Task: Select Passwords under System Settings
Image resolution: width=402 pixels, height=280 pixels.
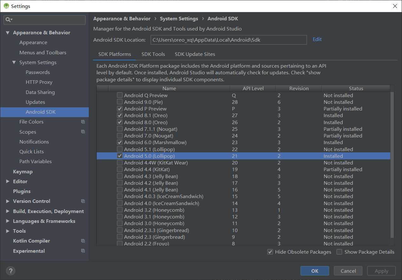Action: (x=38, y=72)
